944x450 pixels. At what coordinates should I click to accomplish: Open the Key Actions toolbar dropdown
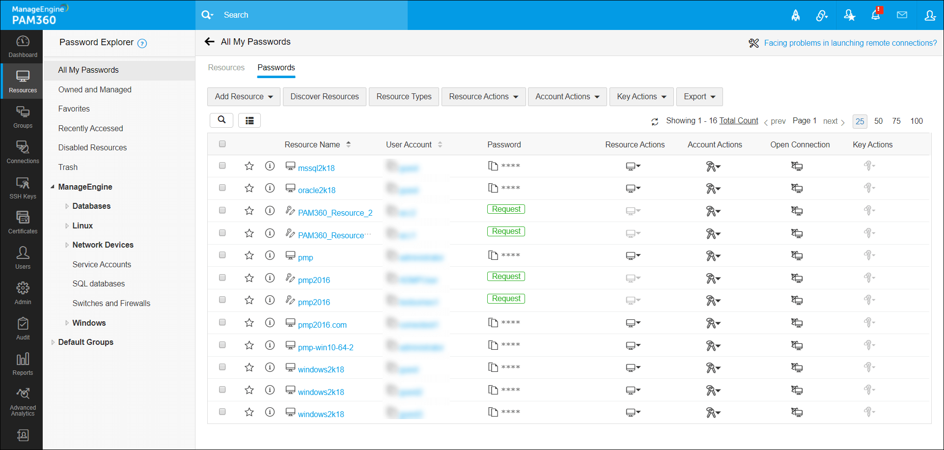tap(641, 97)
